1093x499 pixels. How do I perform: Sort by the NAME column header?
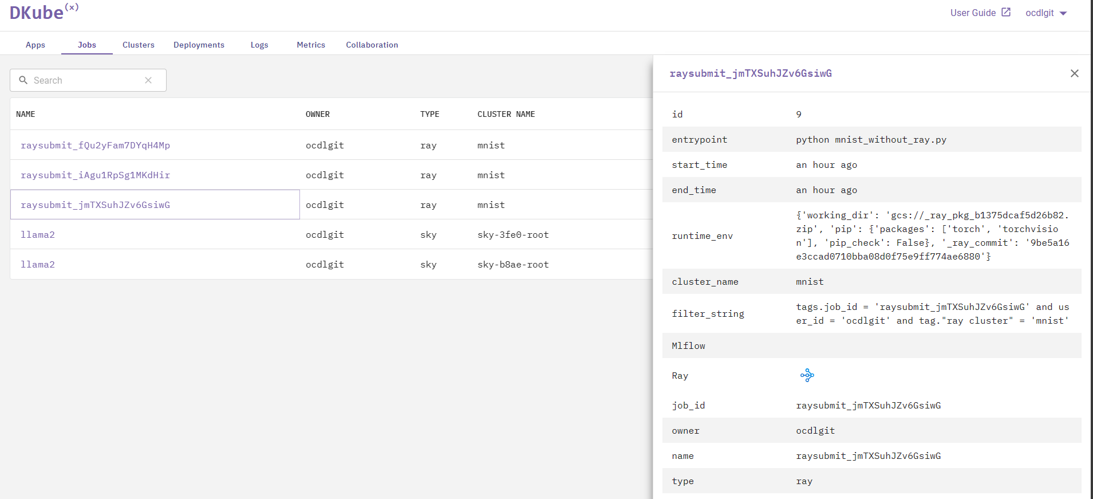[26, 114]
